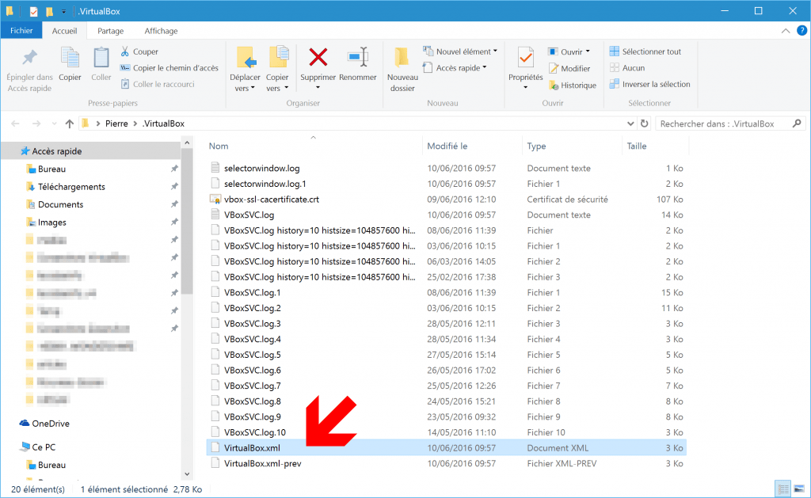Go up one folder level
Image resolution: width=811 pixels, height=498 pixels.
[70, 124]
